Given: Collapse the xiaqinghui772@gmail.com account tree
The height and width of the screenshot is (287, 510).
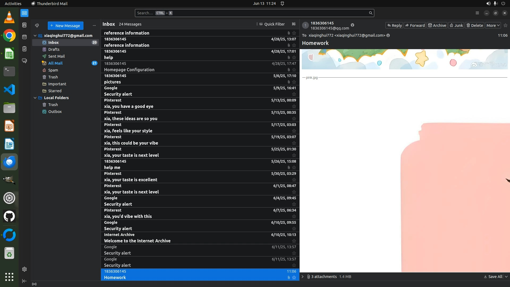Looking at the screenshot, I should coord(35,36).
